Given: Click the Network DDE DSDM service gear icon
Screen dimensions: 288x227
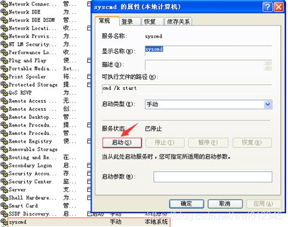Looking at the screenshot, I should (4, 20).
